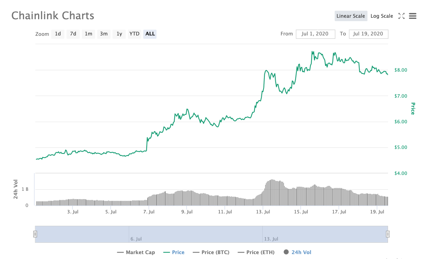Open the chart download options menu
The width and height of the screenshot is (425, 259).
coord(413,16)
